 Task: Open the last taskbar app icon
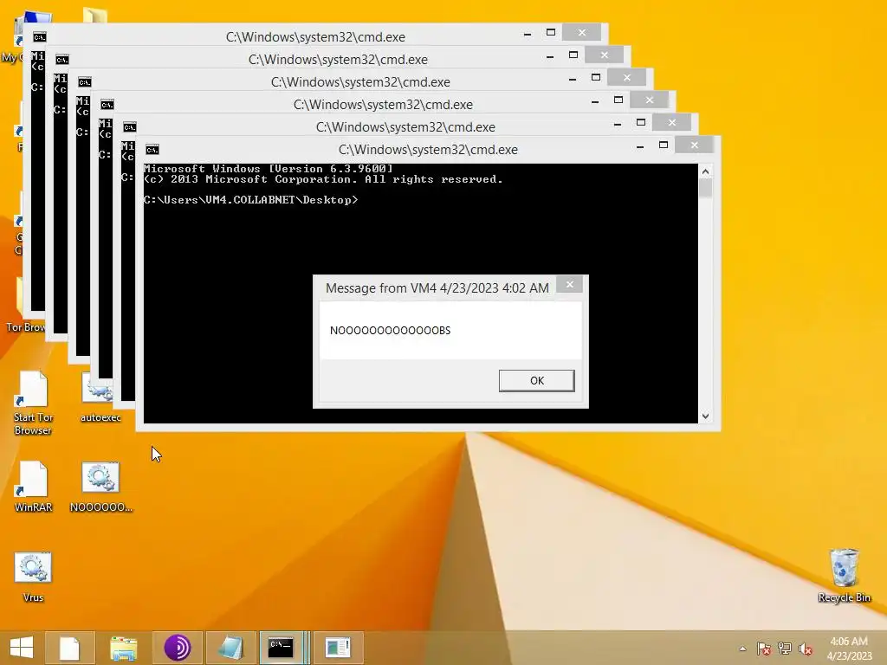(339, 648)
